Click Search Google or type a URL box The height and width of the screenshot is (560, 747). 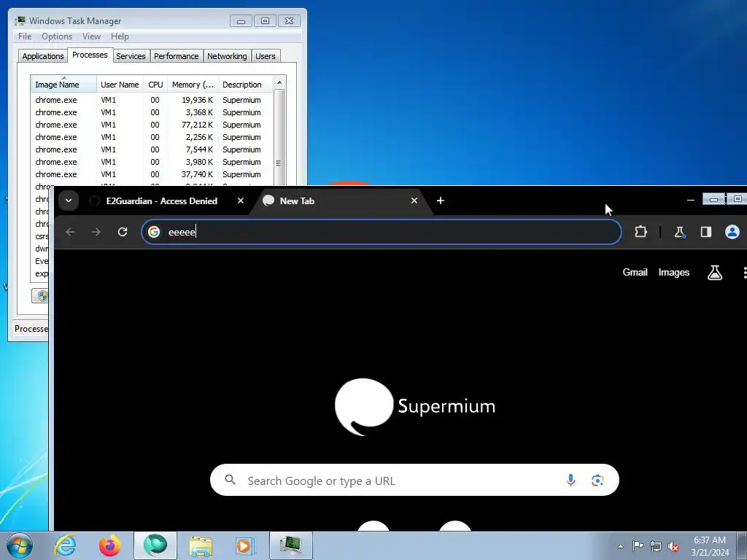point(414,480)
